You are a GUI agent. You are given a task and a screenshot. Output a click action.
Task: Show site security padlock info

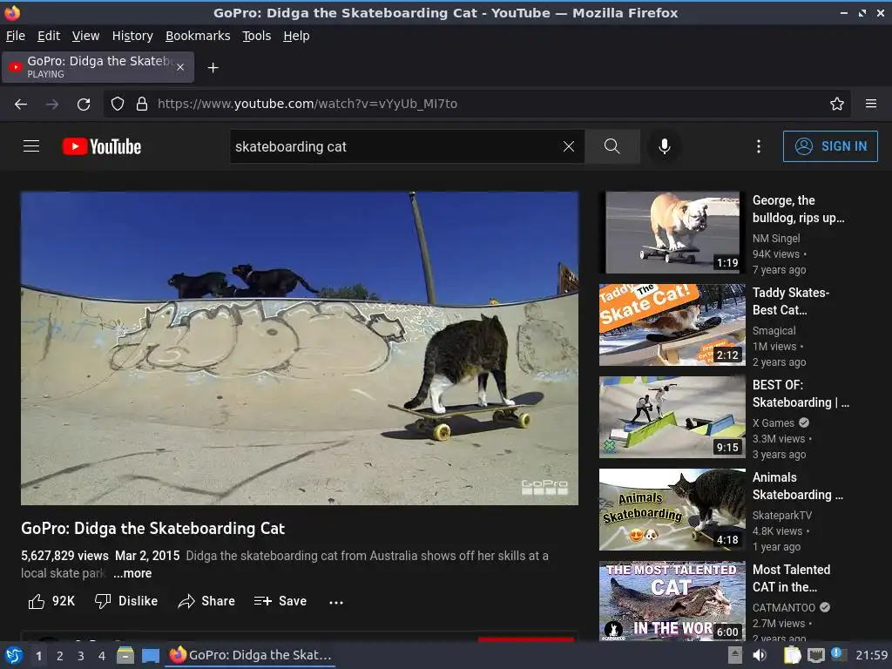coord(142,105)
